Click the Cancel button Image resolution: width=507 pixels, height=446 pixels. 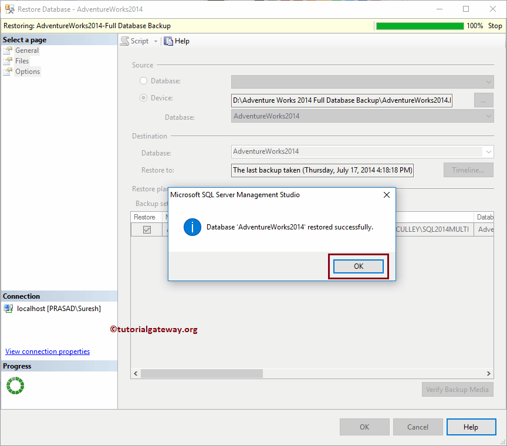[x=418, y=427]
